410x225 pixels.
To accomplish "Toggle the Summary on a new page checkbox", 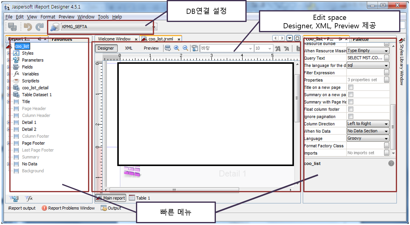I will click(351, 94).
